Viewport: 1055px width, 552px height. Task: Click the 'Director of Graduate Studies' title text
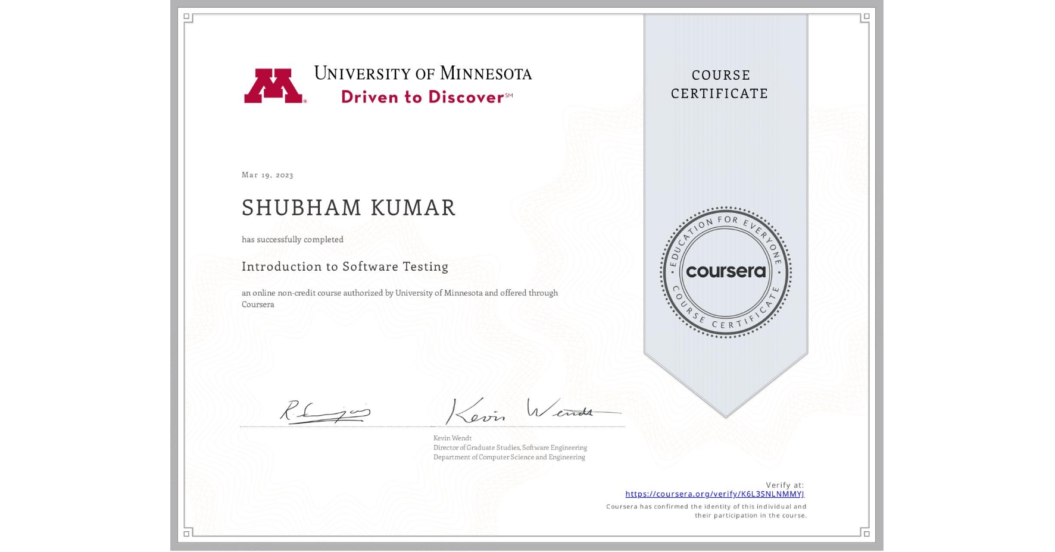pos(509,447)
